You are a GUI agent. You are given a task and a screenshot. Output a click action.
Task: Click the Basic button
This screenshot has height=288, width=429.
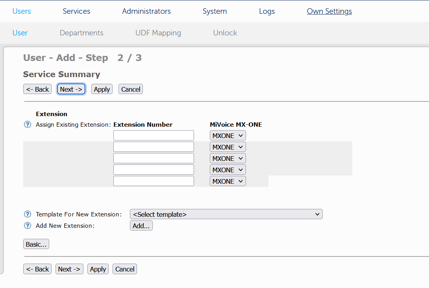[x=36, y=244]
